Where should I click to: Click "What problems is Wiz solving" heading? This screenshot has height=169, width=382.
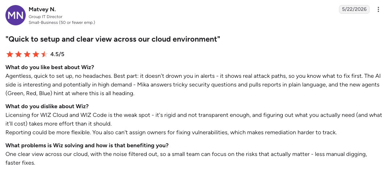point(87,145)
